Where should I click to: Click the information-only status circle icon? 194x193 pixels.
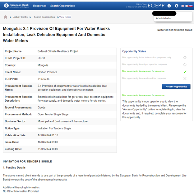coord(185,58)
